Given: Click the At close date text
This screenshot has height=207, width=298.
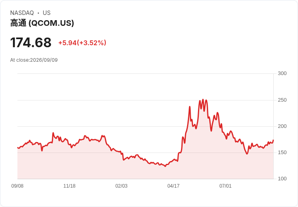Looking at the screenshot, I should 34,60.
